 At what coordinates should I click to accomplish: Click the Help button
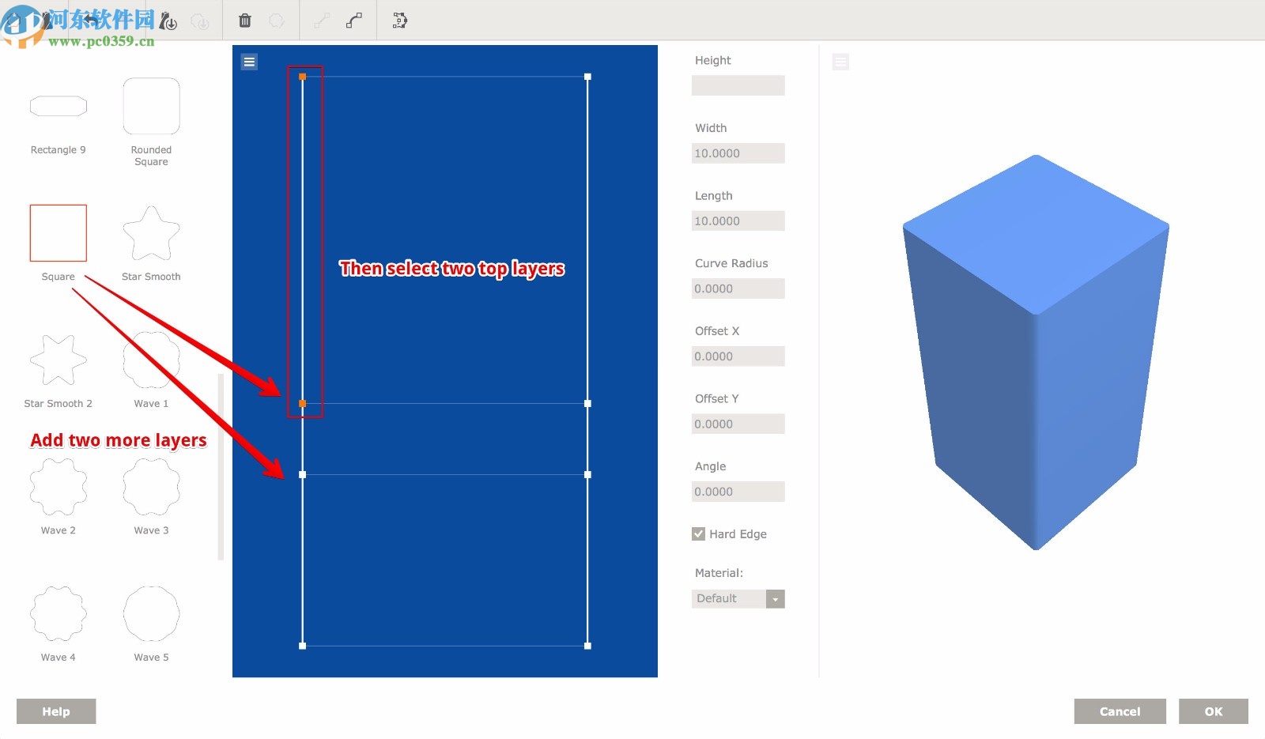coord(55,711)
